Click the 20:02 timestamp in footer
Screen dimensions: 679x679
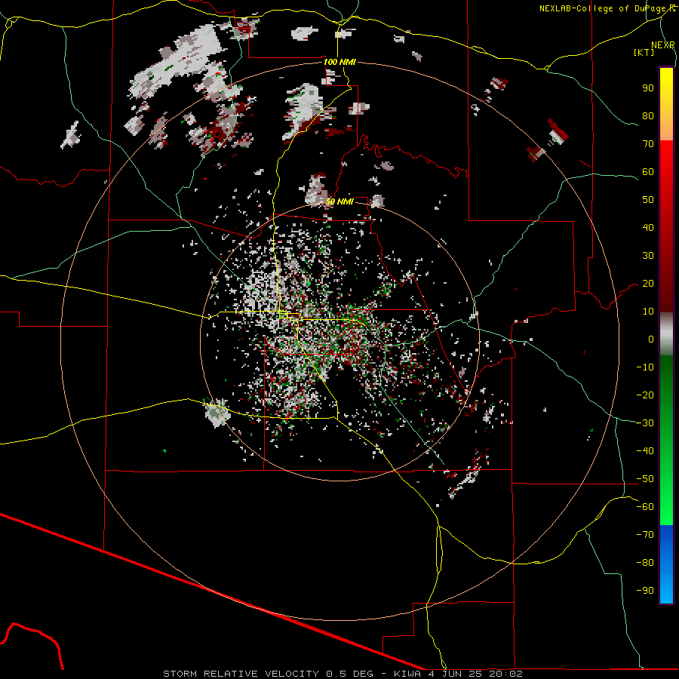(505, 674)
